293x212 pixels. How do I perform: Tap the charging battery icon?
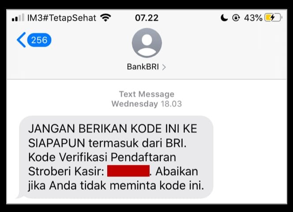coord(273,18)
